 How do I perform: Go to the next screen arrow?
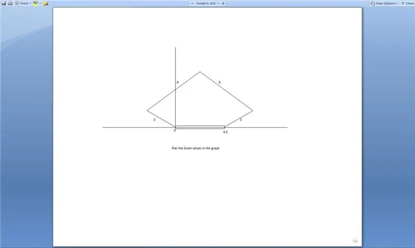[x=224, y=4]
